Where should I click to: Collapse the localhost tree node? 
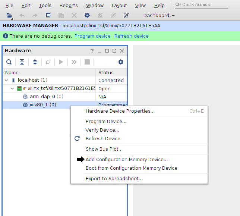(6, 80)
